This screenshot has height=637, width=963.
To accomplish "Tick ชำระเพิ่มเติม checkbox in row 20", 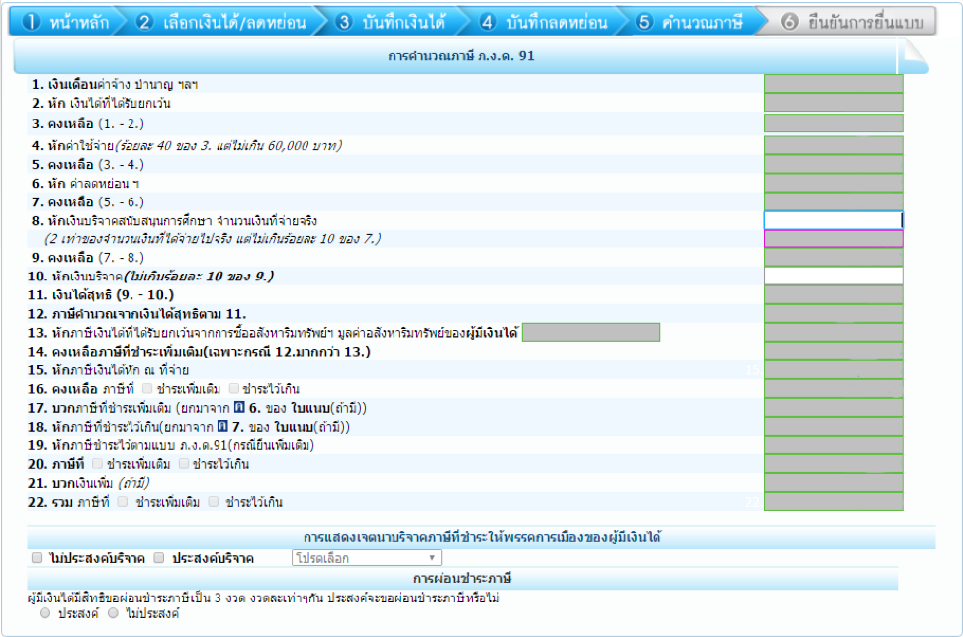I will [x=97, y=464].
